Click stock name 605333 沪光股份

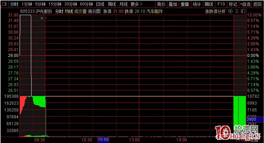tap(36, 11)
